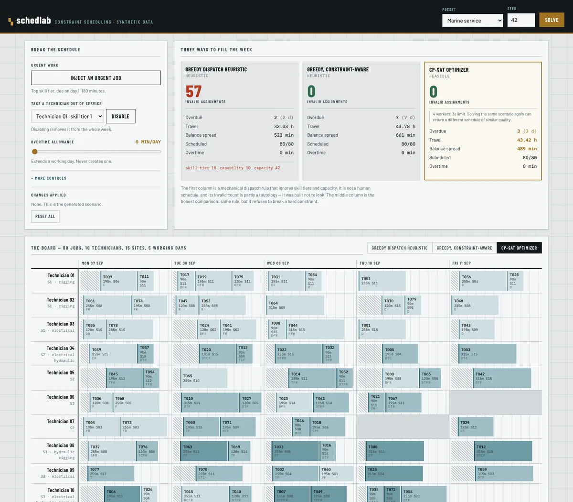Adjust the overtime allowance slider handle
Image resolution: width=573 pixels, height=502 pixels.
(34, 152)
